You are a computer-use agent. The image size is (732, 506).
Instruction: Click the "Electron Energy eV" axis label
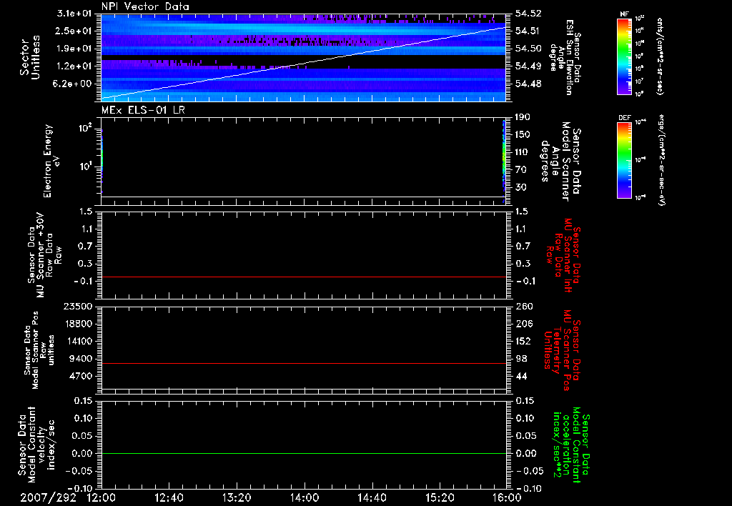coord(51,161)
